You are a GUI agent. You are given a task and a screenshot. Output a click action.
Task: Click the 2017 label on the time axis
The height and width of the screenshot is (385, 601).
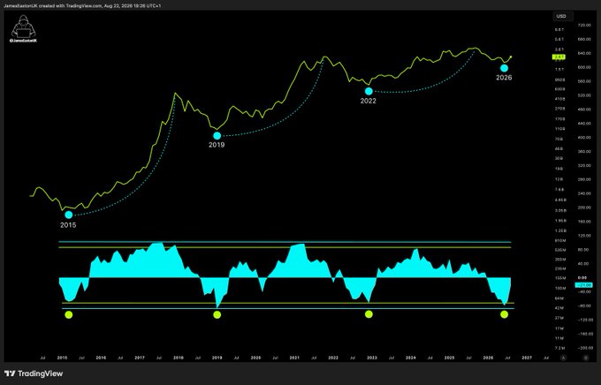tap(140, 358)
